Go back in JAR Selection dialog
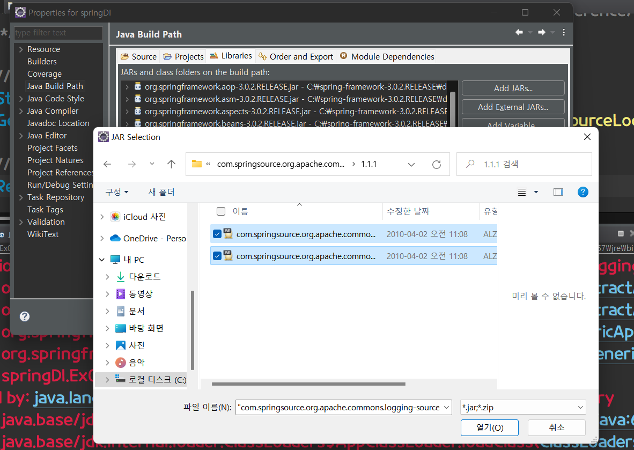The height and width of the screenshot is (450, 634). (107, 164)
